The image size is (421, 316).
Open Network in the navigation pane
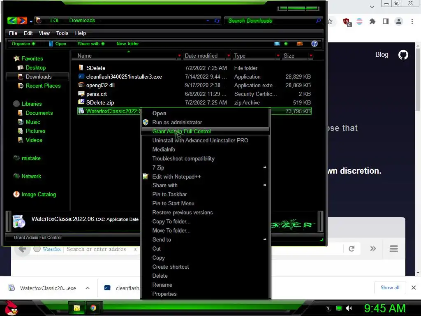click(x=31, y=176)
